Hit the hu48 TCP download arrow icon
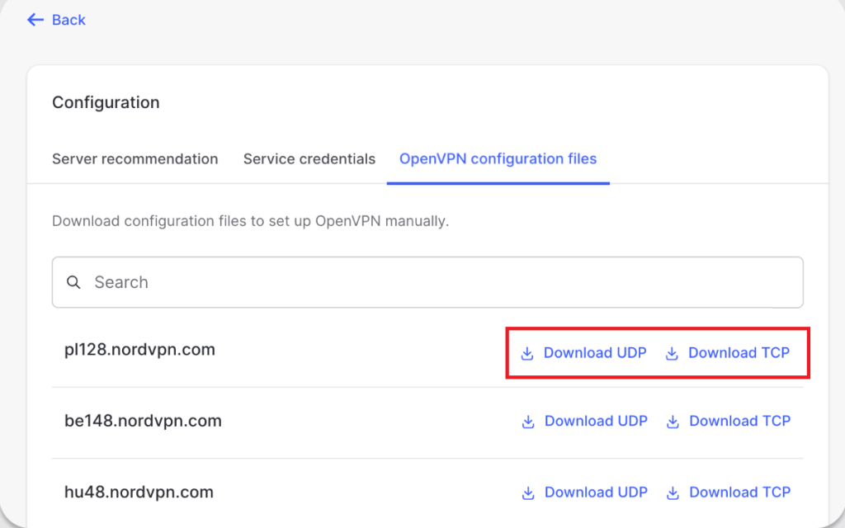 point(673,493)
